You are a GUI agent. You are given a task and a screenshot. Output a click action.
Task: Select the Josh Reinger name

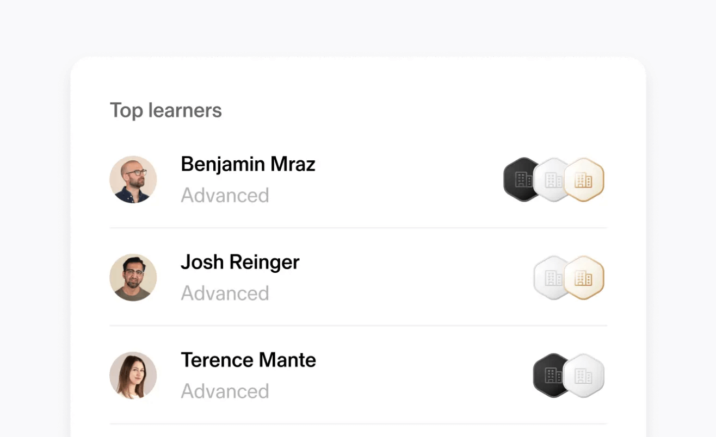[240, 262]
